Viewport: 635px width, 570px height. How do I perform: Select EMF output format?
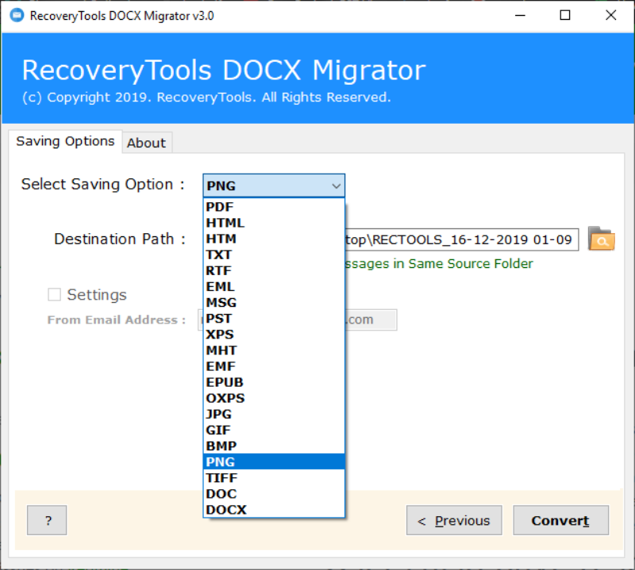[x=274, y=366]
